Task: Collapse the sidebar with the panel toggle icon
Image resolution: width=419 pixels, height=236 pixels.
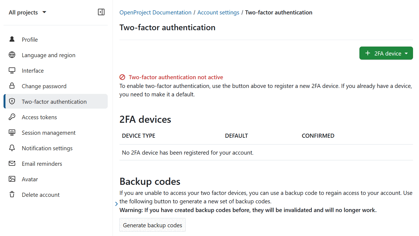Action: [101, 12]
